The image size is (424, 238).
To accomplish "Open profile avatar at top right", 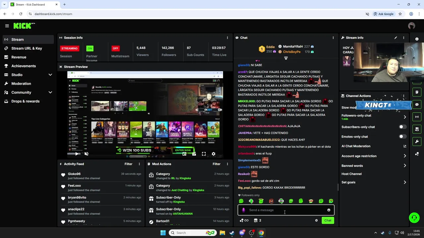I will [x=411, y=26].
